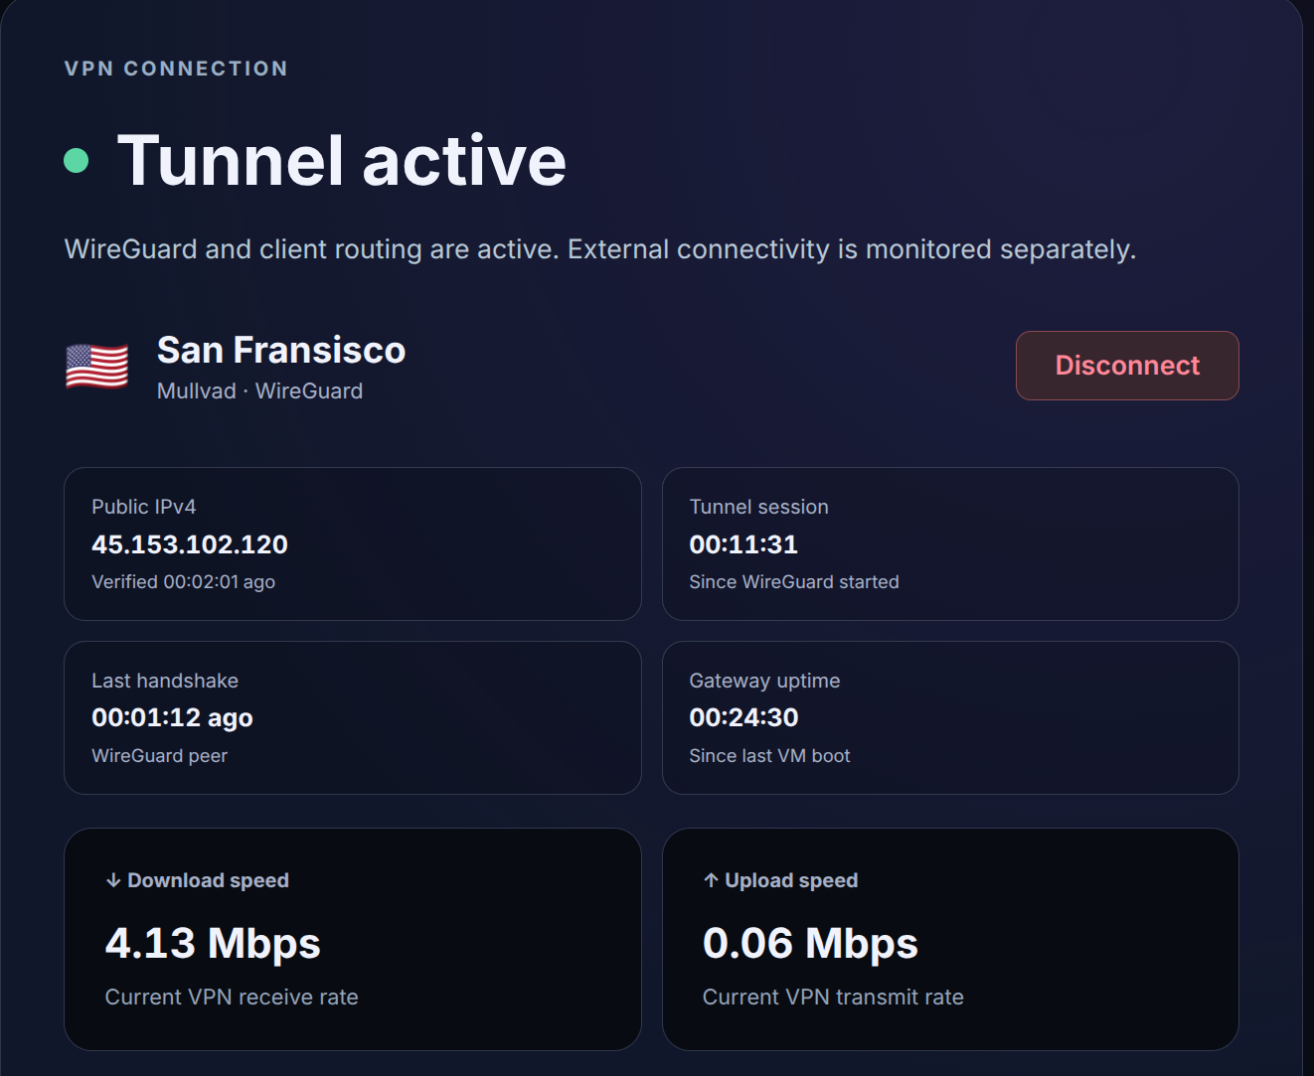Click the download speed arrow icon
1314x1076 pixels.
(113, 880)
